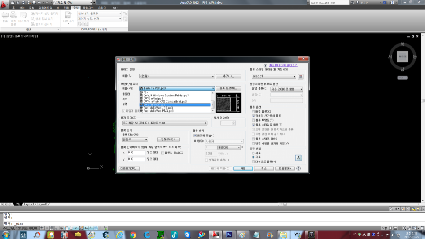Open the shade plot dropdown
Image resolution: width=425 pixels, height=239 pixels.
tap(286, 89)
